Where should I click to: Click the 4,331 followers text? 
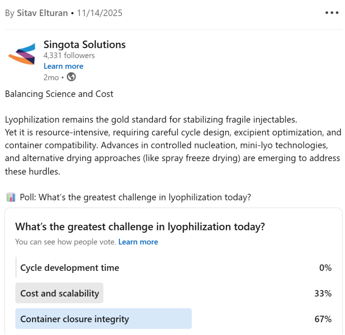point(69,55)
